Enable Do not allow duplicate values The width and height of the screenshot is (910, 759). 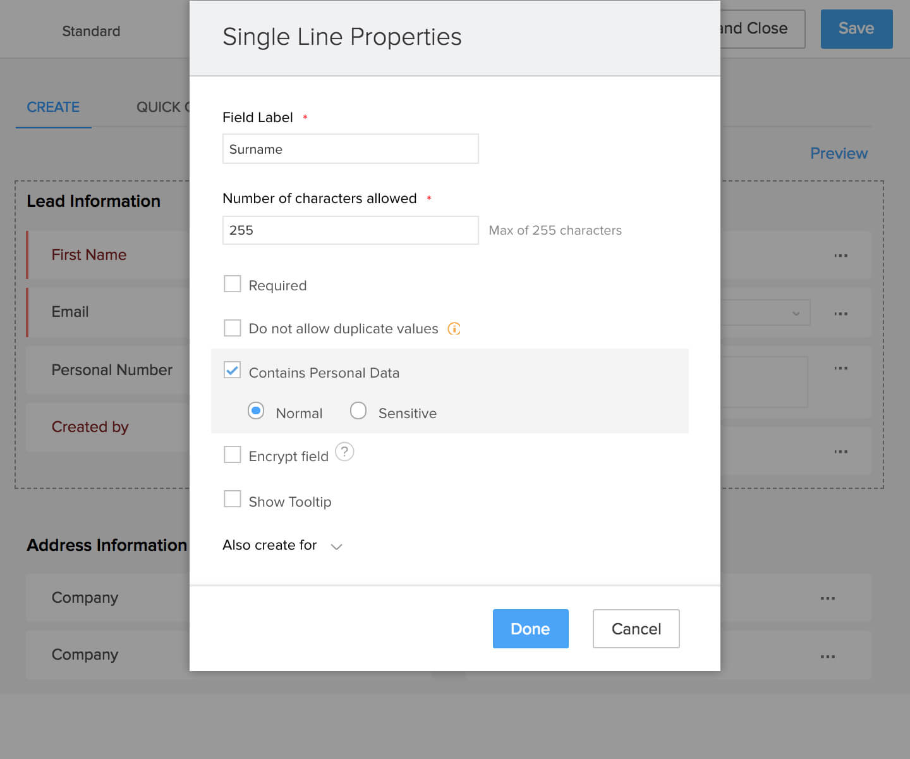[233, 328]
